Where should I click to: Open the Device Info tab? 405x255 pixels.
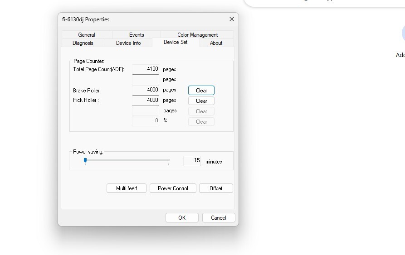point(128,43)
